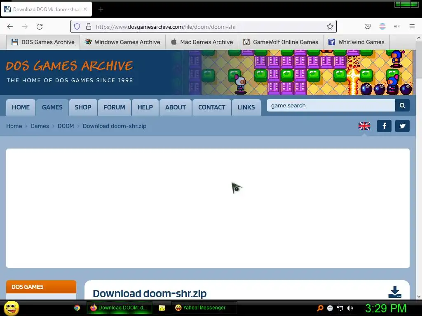Click the scrollbar up arrow

[x=419, y=38]
